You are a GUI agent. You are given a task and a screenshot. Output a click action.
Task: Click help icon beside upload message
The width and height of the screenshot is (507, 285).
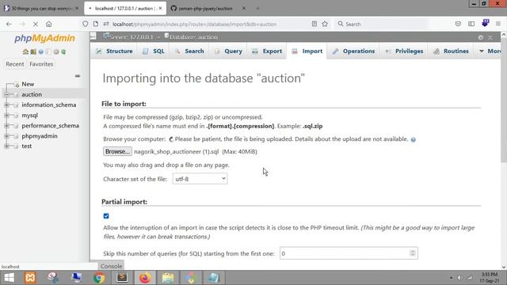click(x=414, y=139)
